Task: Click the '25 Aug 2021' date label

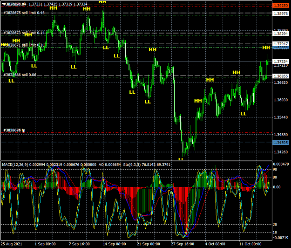Action: click(x=12, y=244)
